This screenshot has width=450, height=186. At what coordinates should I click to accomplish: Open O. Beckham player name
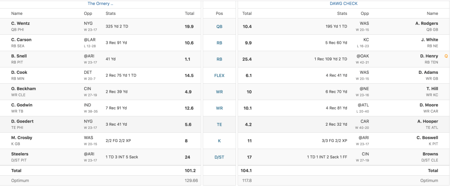[x=23, y=89]
